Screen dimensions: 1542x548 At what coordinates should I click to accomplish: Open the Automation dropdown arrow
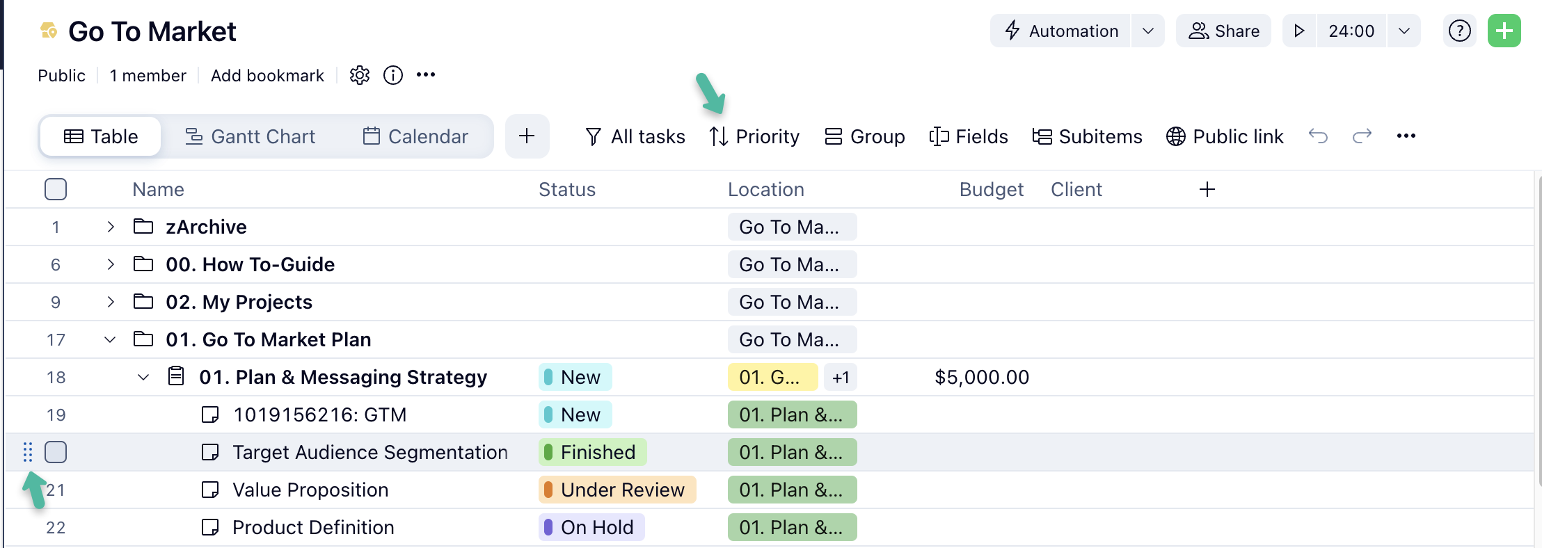tap(1148, 31)
